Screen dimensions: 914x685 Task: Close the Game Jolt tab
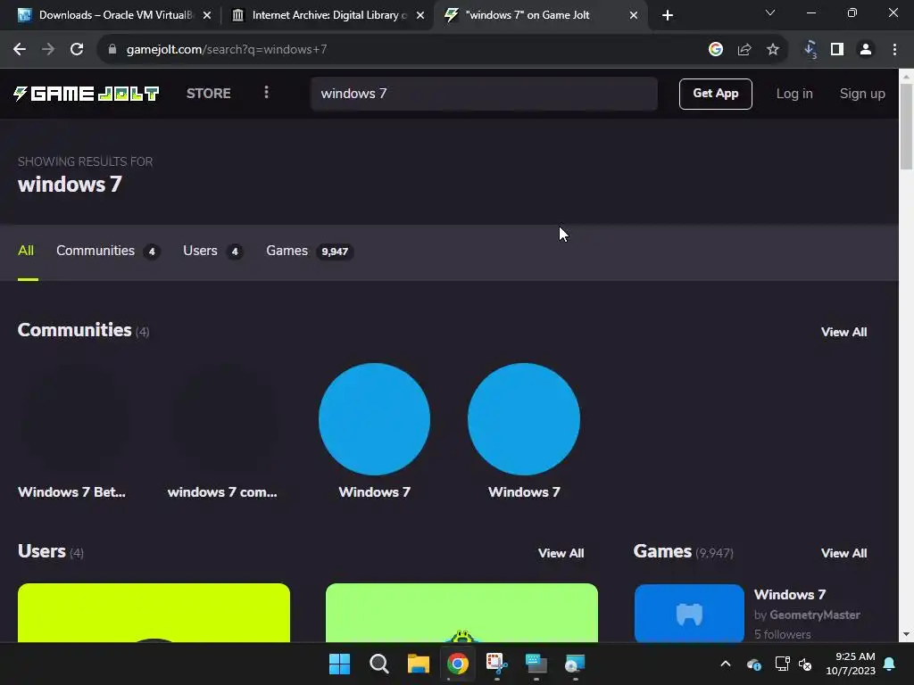634,15
